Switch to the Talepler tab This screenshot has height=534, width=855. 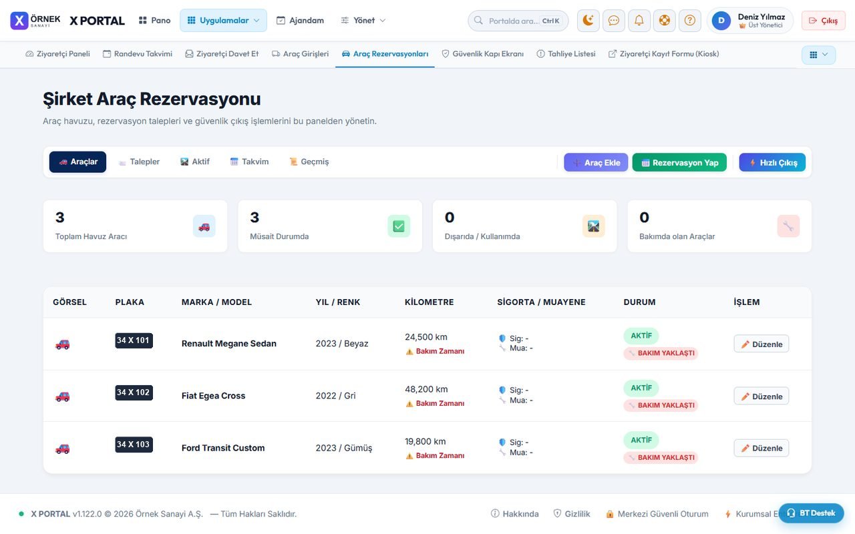click(x=139, y=162)
